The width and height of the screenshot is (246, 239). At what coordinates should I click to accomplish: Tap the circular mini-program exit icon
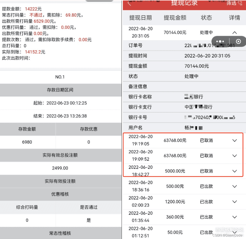[238, 41]
